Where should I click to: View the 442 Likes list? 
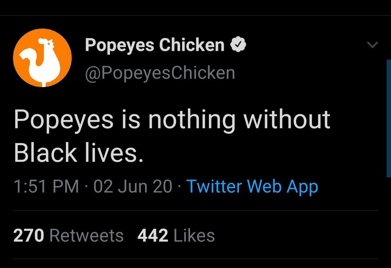pos(176,235)
